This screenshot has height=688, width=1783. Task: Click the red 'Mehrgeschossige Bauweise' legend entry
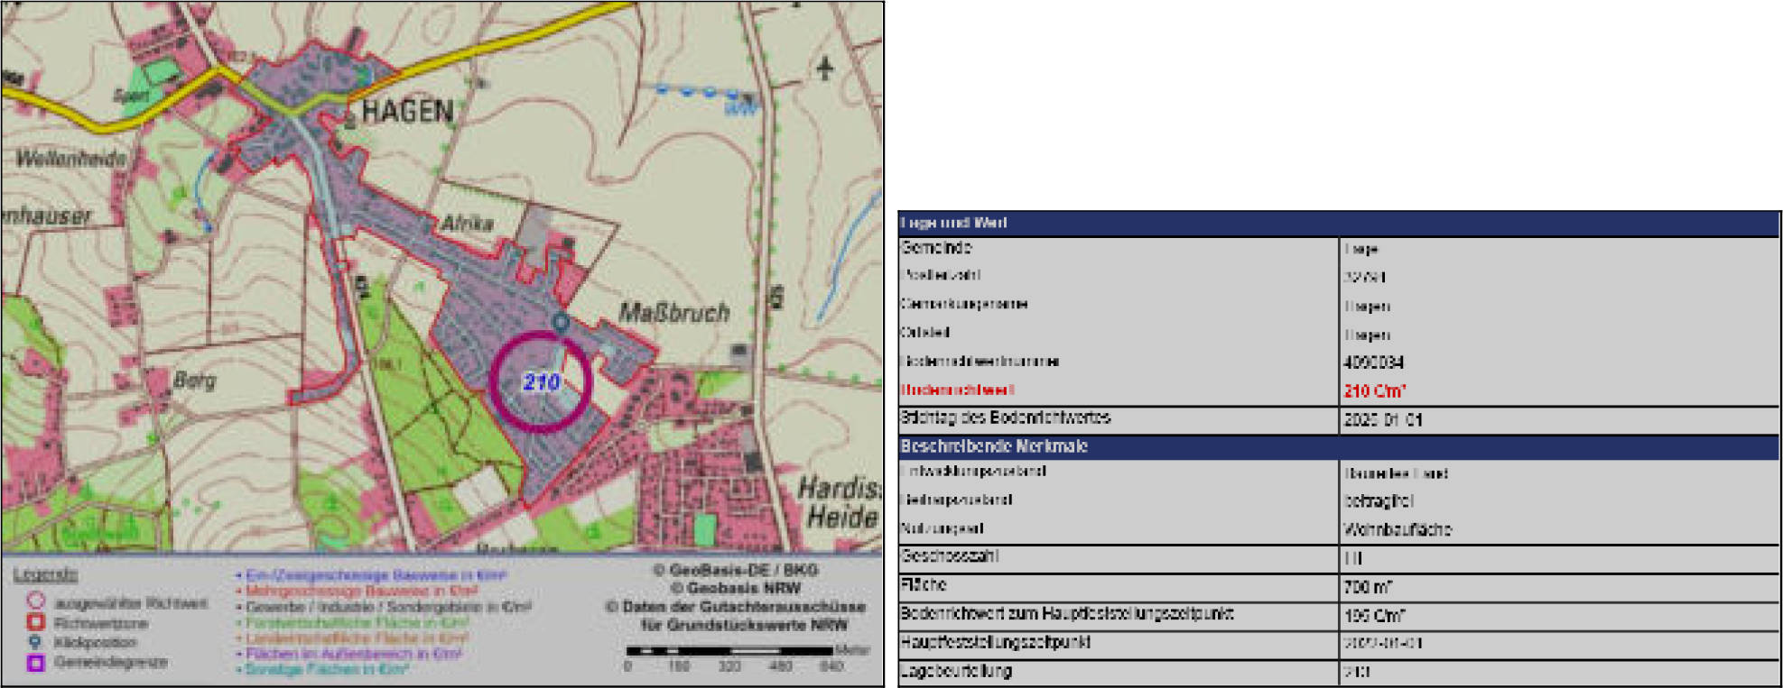click(356, 592)
